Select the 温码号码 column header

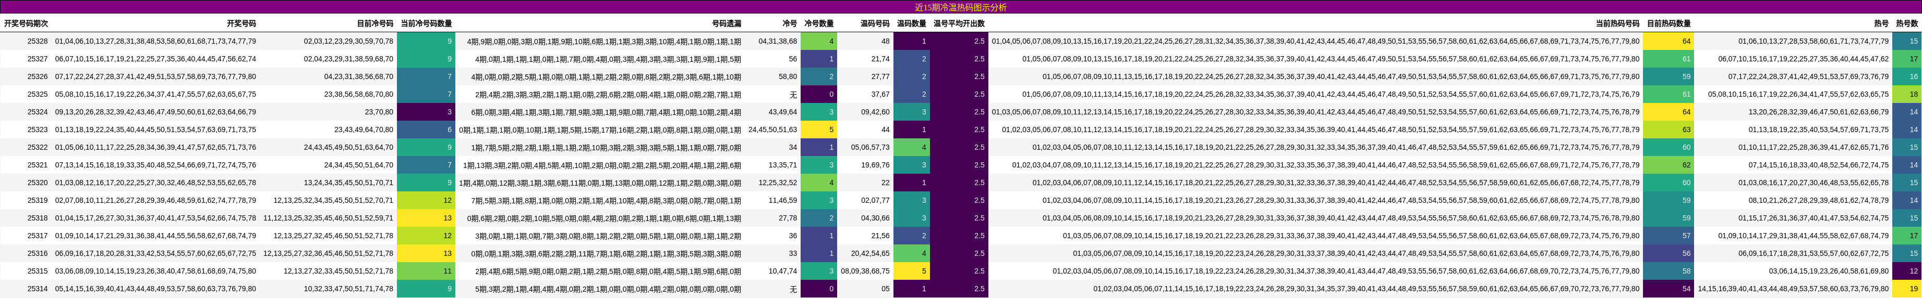pyautogui.click(x=875, y=24)
